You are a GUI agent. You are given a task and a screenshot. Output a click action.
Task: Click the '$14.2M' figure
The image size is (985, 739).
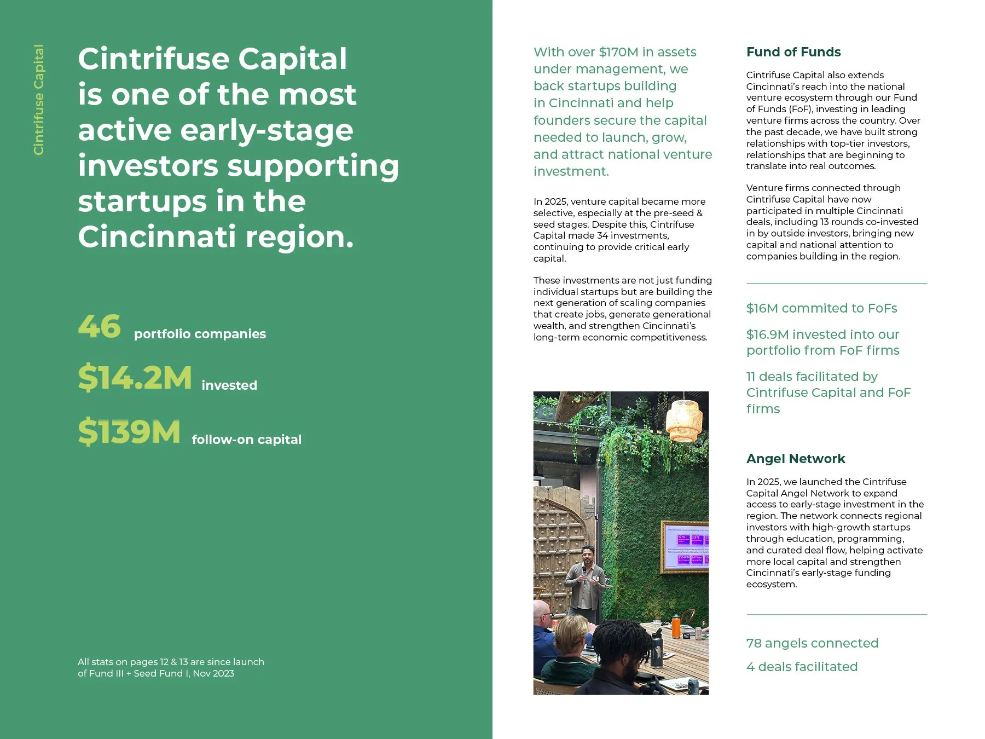[135, 378]
